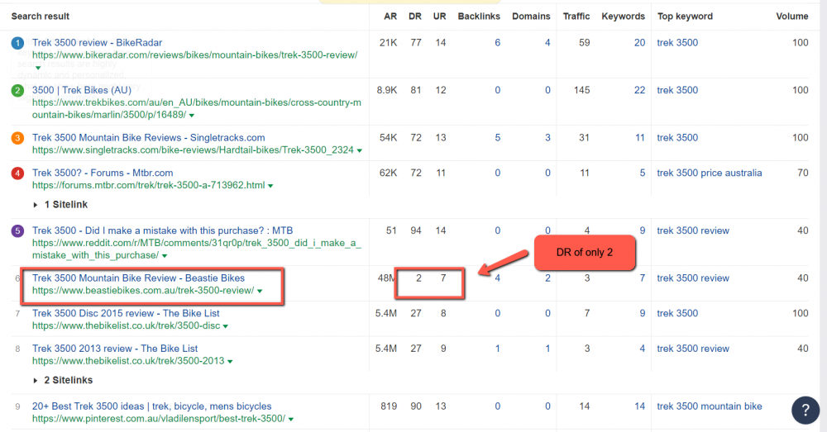This screenshot has width=827, height=432.
Task: Click 'trek 3500' keyword in BikeRadar row
Action: tap(677, 43)
